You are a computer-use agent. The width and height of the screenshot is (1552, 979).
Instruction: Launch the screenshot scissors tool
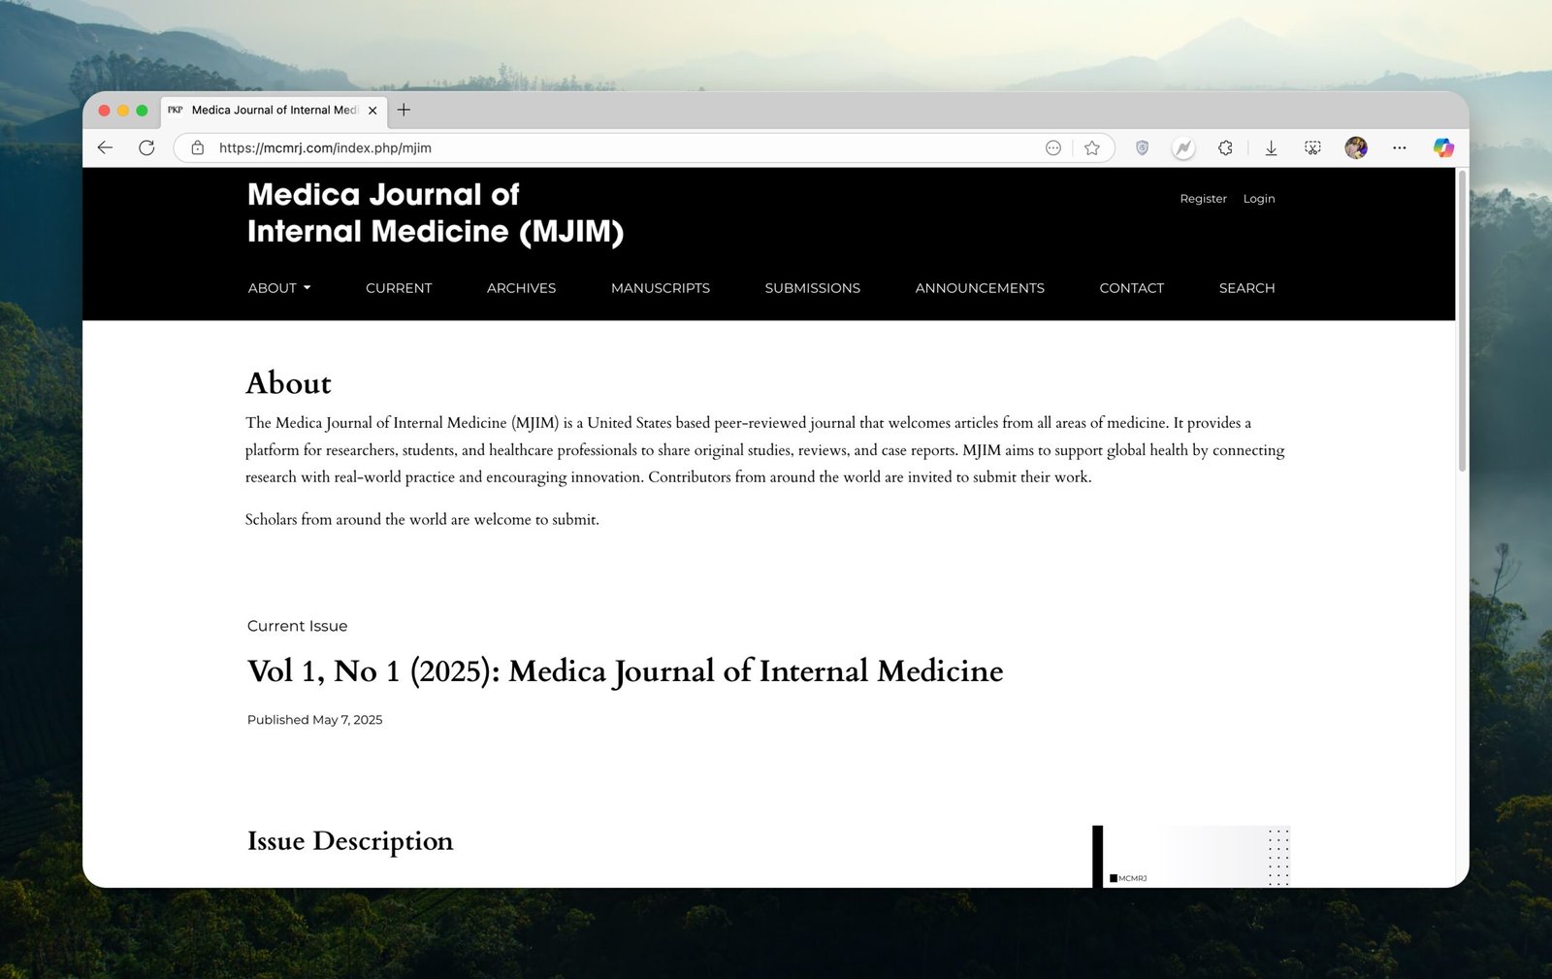click(1312, 147)
